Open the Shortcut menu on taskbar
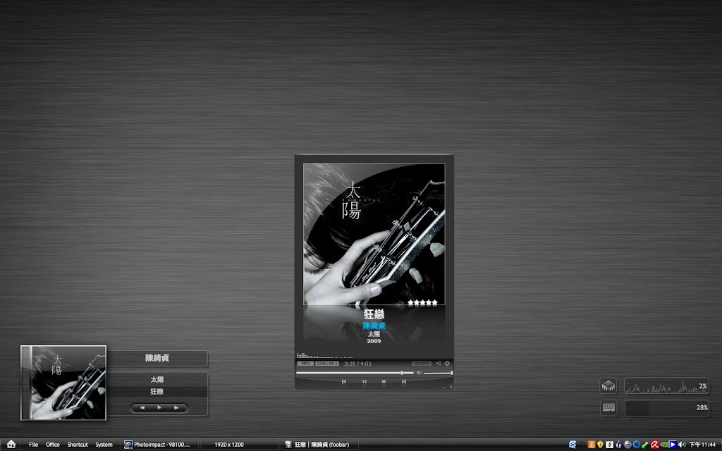The height and width of the screenshot is (451, 722). (x=78, y=445)
